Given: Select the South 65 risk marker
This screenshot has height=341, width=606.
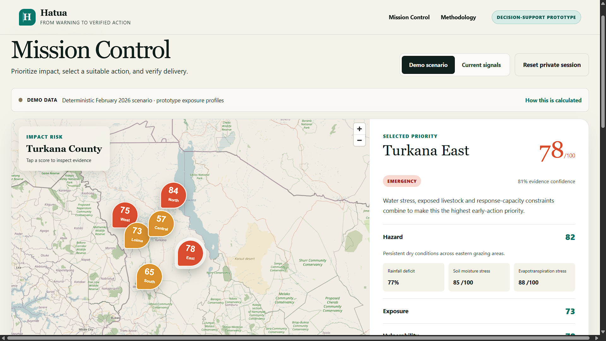Looking at the screenshot, I should pyautogui.click(x=149, y=276).
